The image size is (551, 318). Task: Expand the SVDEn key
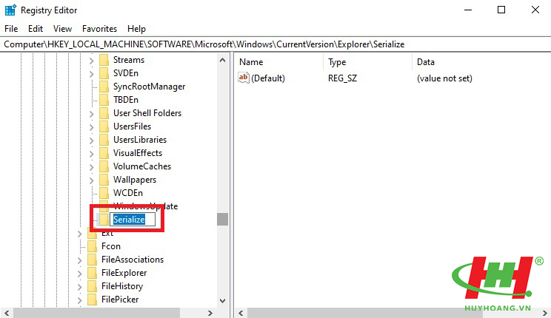[x=91, y=74]
